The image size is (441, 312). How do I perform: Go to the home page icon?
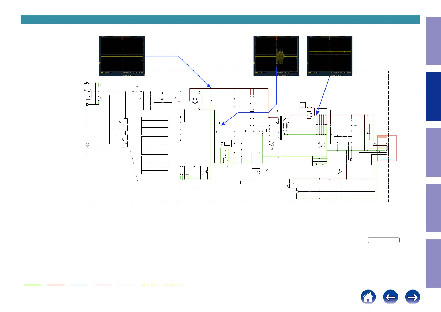(368, 297)
